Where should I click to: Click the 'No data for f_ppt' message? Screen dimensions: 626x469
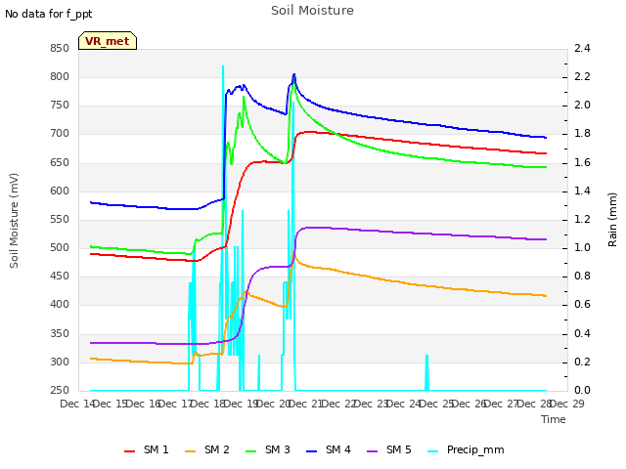[x=48, y=14]
